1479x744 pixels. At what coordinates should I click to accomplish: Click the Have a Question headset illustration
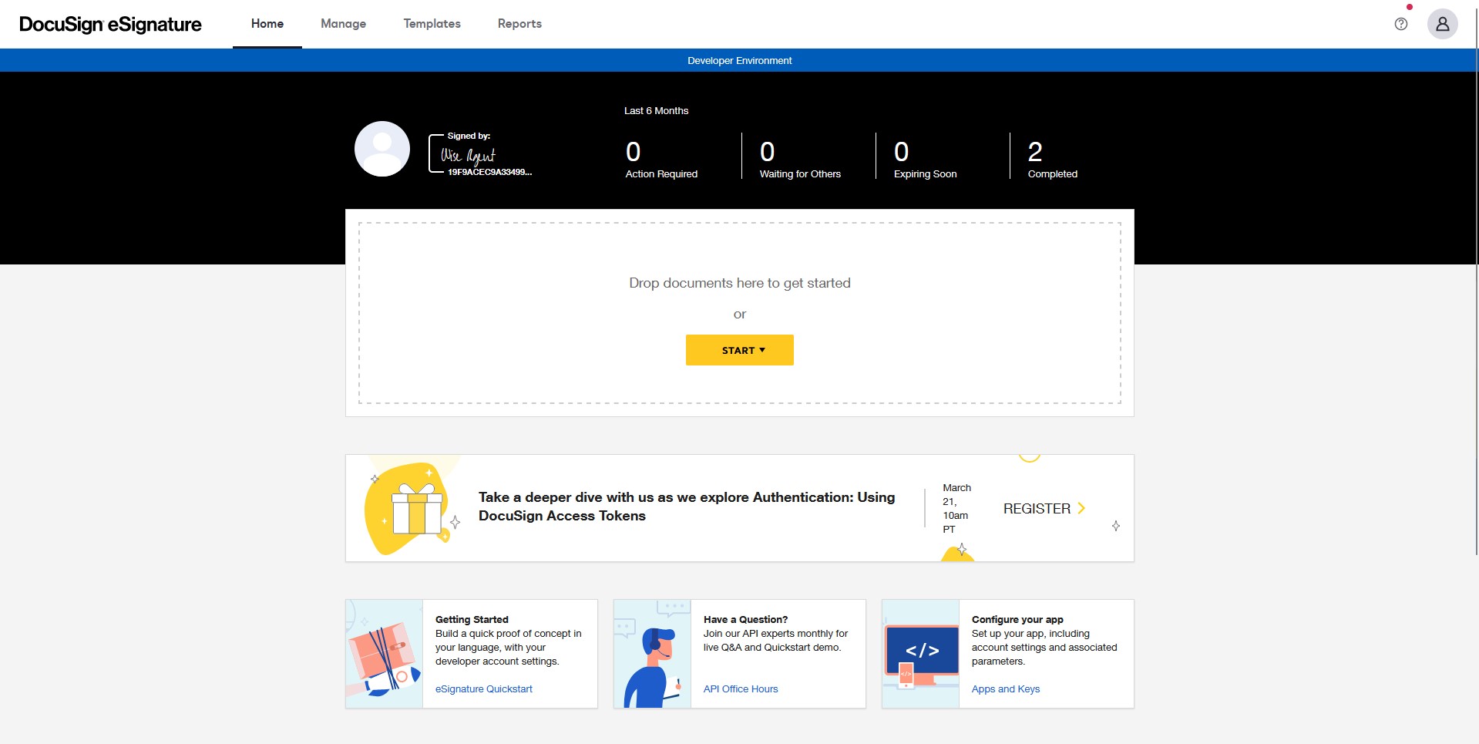point(652,654)
